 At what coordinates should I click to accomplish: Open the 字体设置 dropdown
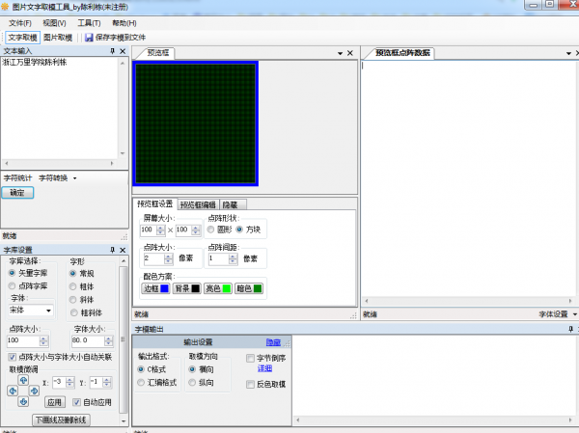tap(558, 314)
